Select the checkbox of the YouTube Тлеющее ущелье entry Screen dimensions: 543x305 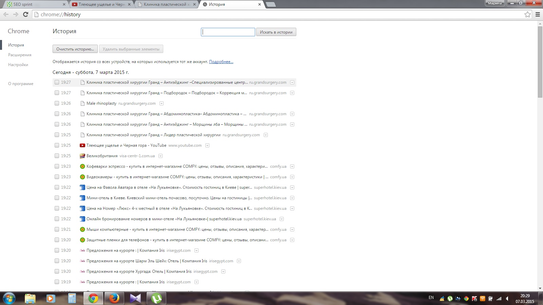[x=57, y=145]
